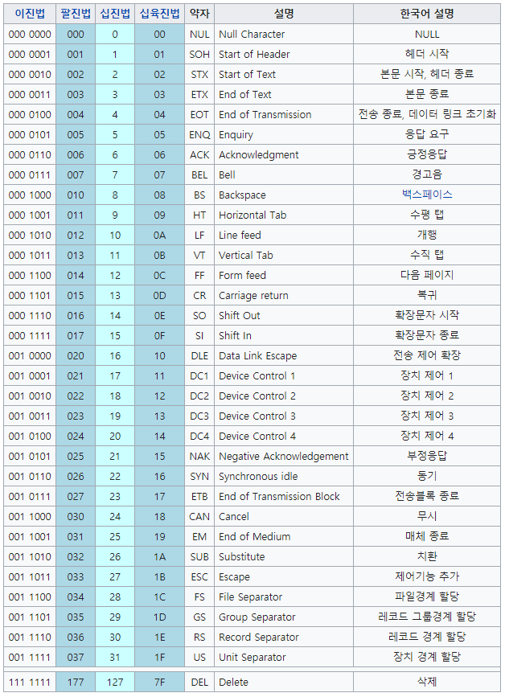Select the STX abbreviation cell
This screenshot has width=505, height=697.
199,74
